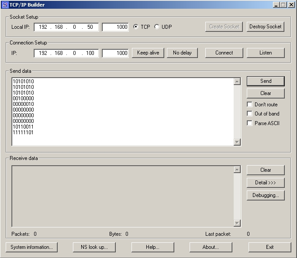Click the local port field in Socket Setup
Screen dimensions: 297x258
point(115,27)
